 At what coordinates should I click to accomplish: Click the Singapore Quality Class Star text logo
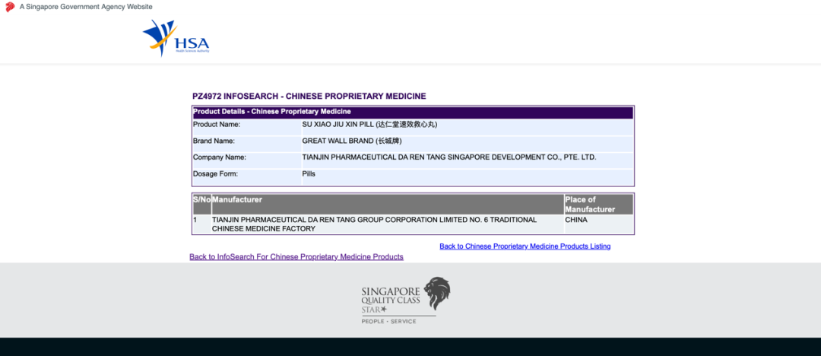click(391, 301)
